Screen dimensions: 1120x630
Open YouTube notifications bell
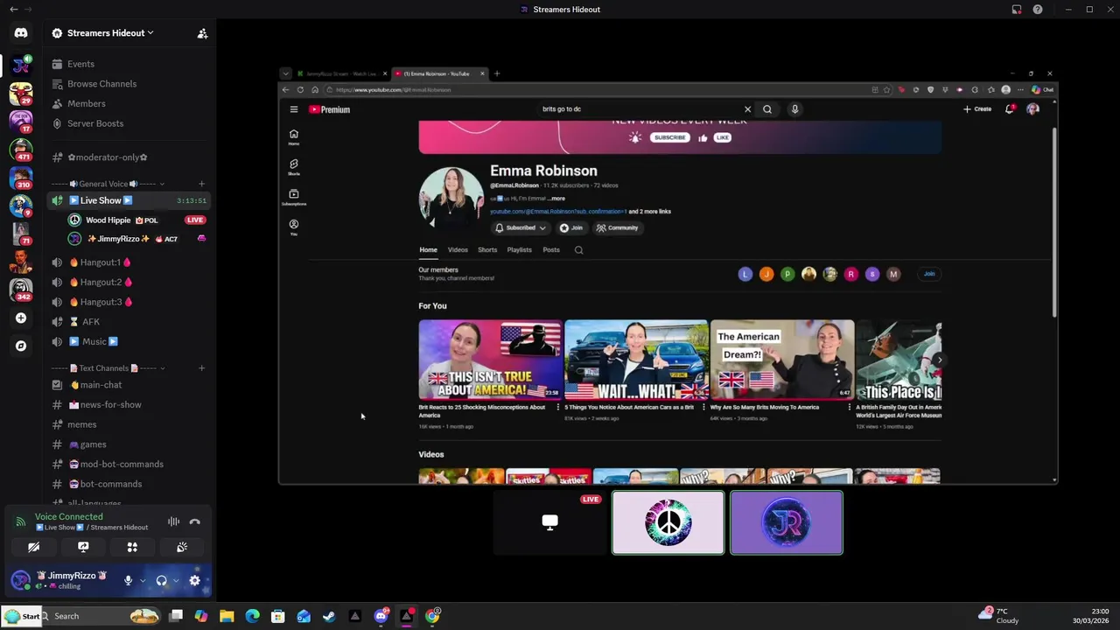coord(1009,109)
